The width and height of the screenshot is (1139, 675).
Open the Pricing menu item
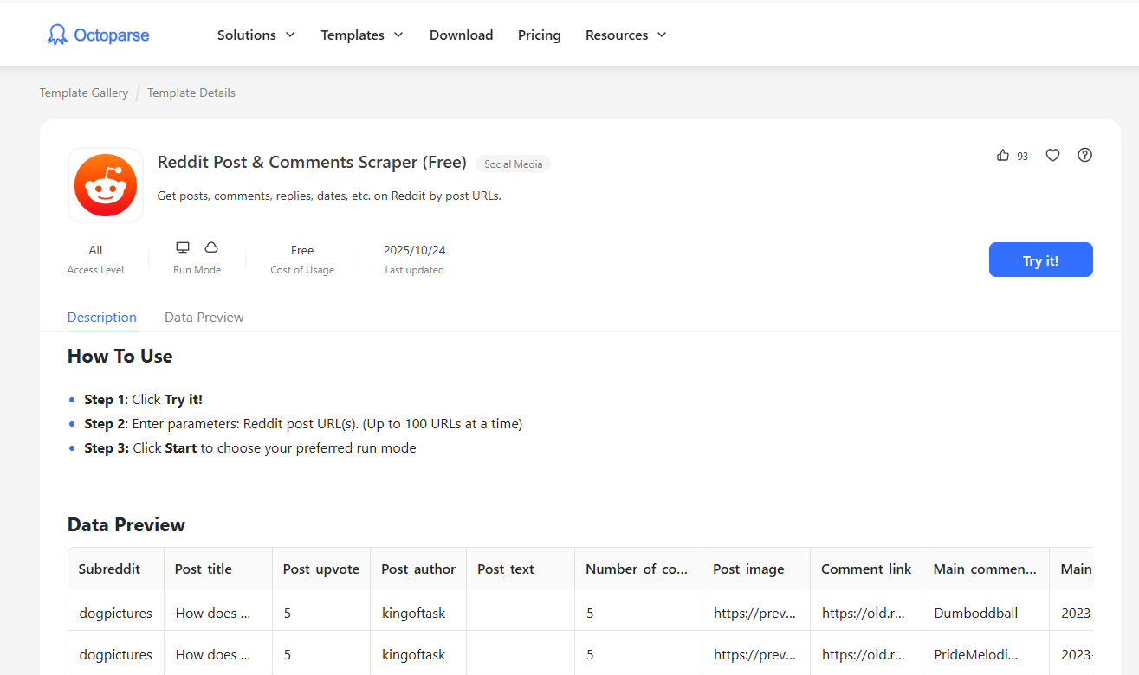pyautogui.click(x=539, y=35)
